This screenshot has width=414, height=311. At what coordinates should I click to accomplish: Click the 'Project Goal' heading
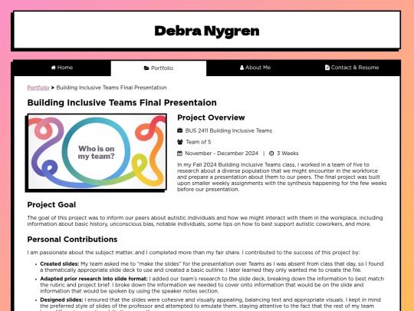coord(51,205)
